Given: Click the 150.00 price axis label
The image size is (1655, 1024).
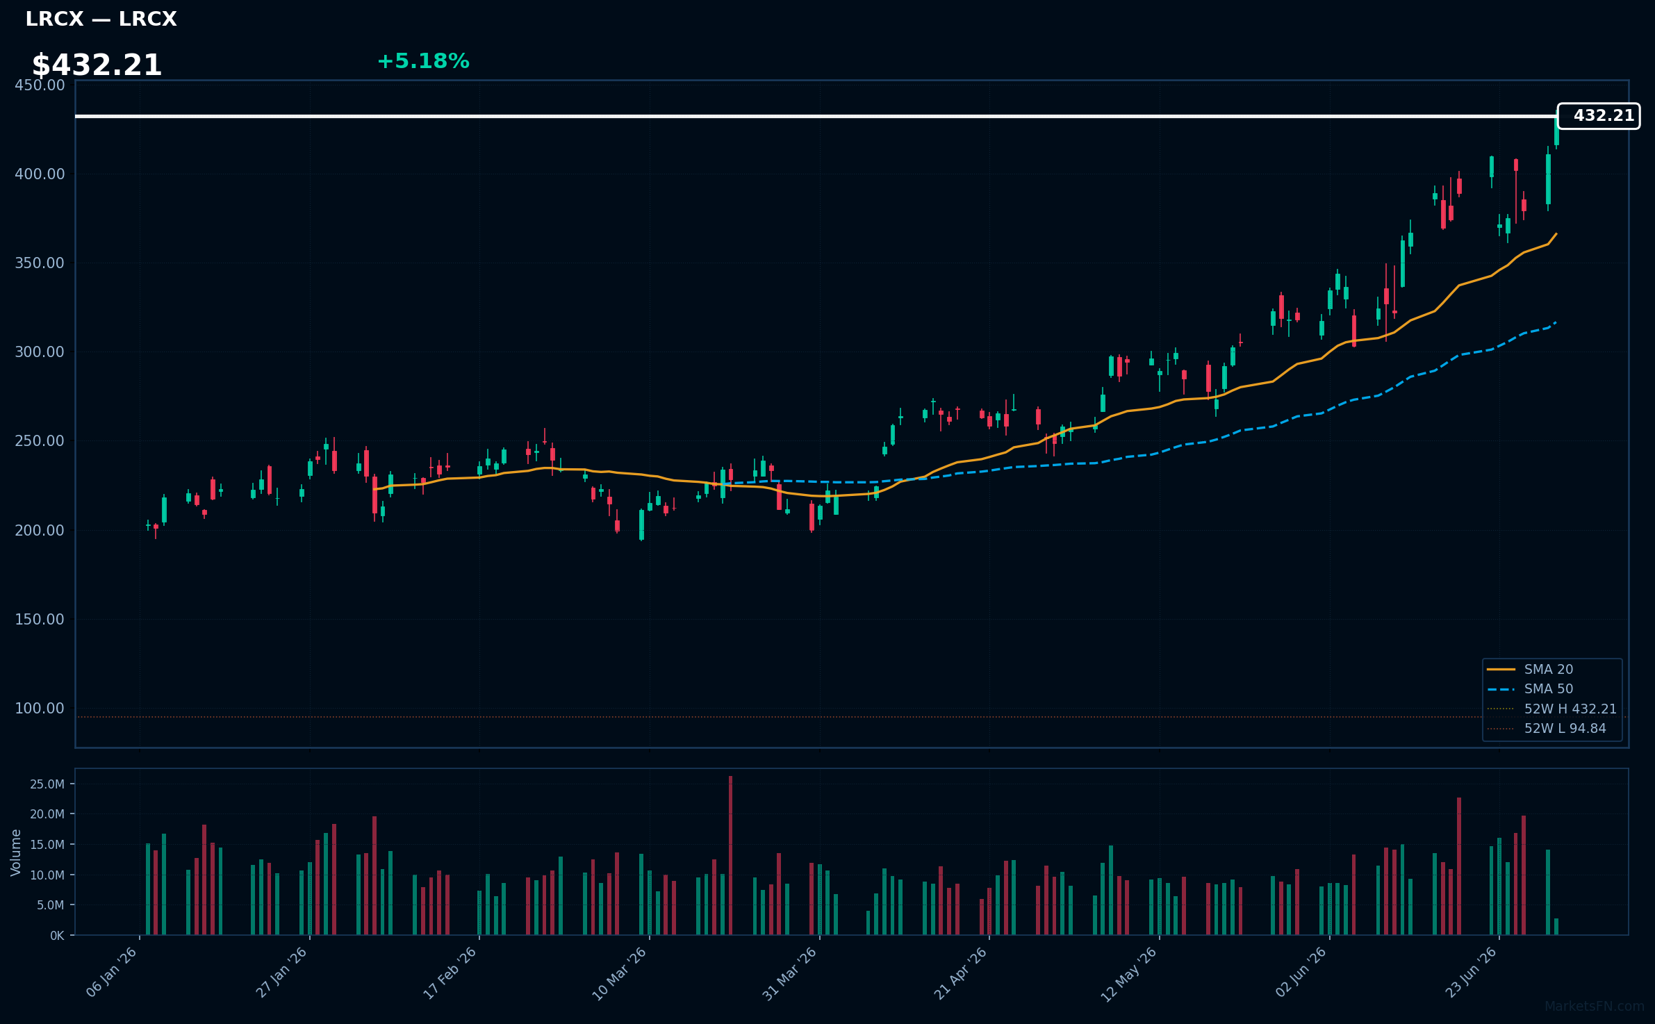Looking at the screenshot, I should coord(40,619).
